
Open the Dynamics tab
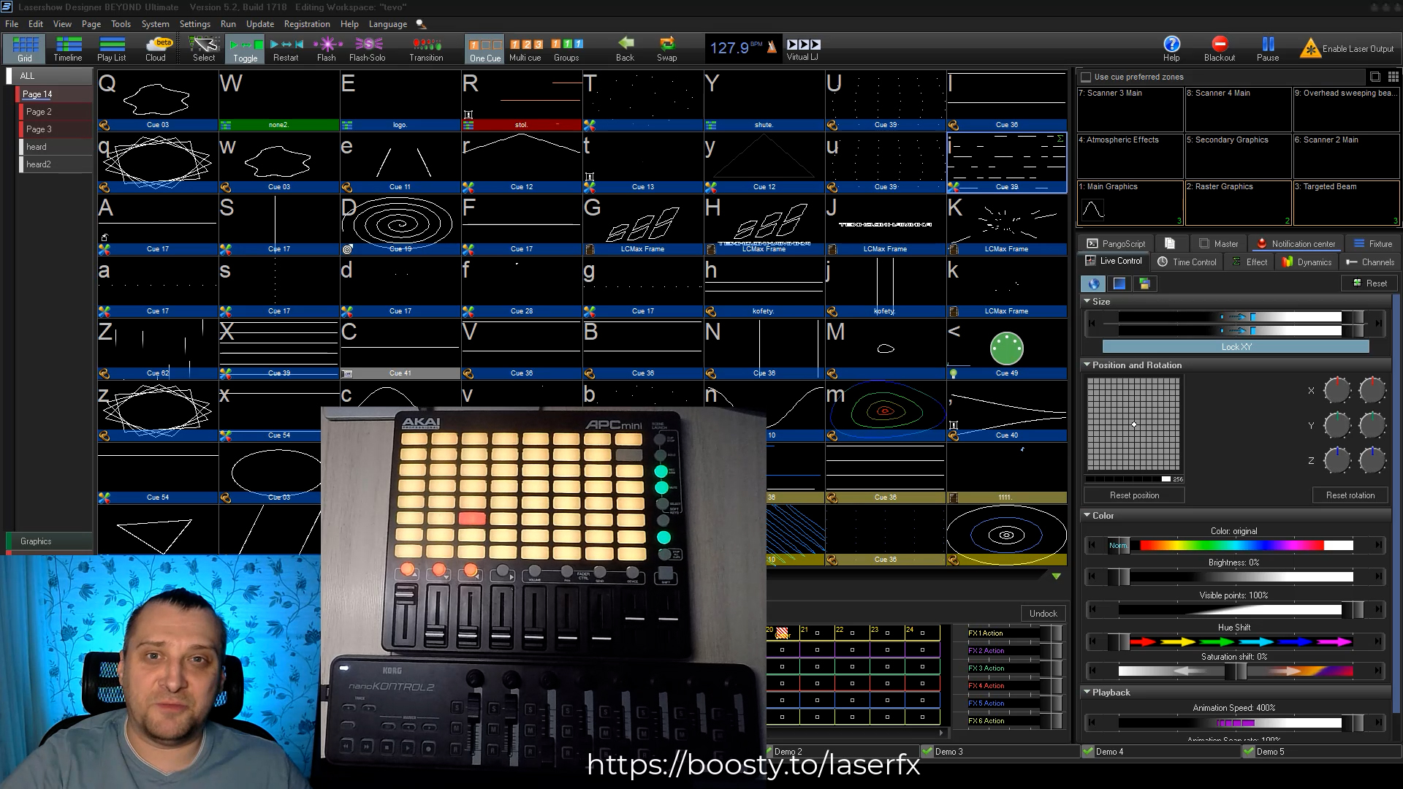[1307, 262]
